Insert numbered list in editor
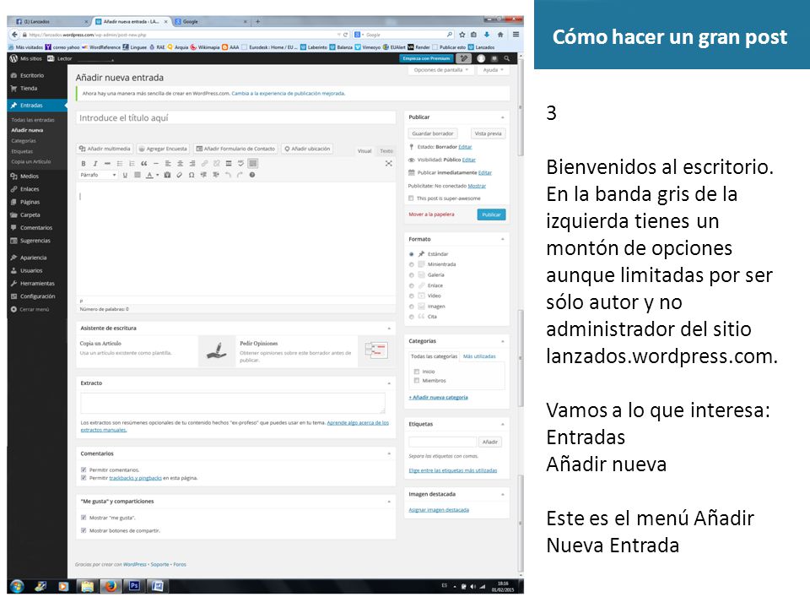The height and width of the screenshot is (608, 810). click(132, 163)
